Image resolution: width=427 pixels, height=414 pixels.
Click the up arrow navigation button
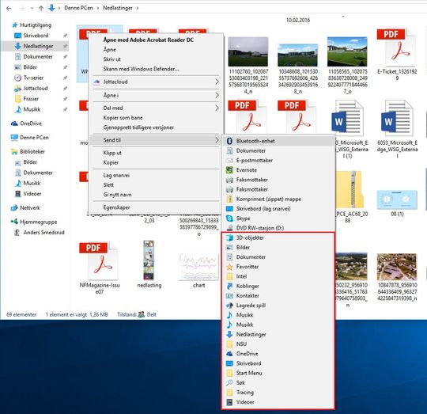(41, 8)
